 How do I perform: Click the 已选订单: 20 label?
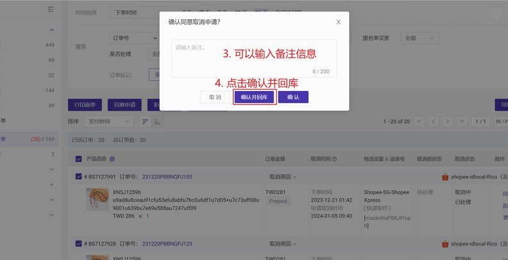(88, 140)
